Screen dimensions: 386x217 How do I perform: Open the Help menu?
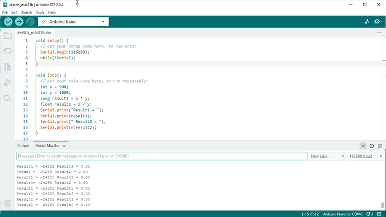52,12
